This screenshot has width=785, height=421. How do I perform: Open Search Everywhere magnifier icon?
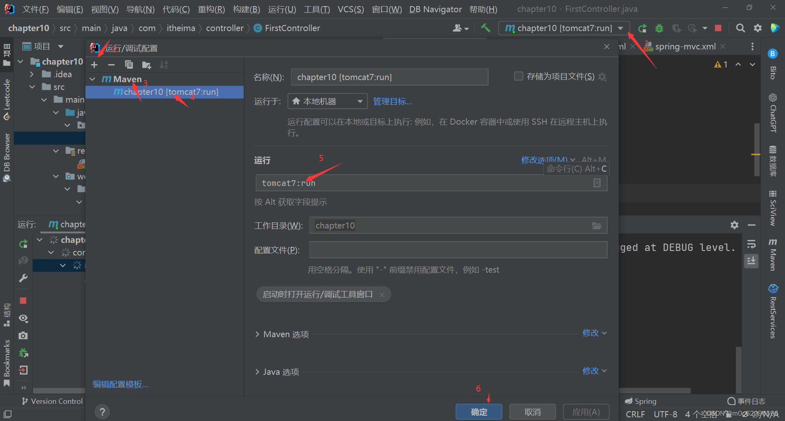[x=740, y=28]
